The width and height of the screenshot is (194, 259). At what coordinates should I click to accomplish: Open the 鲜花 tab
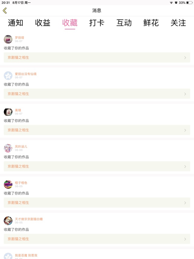coord(151,23)
